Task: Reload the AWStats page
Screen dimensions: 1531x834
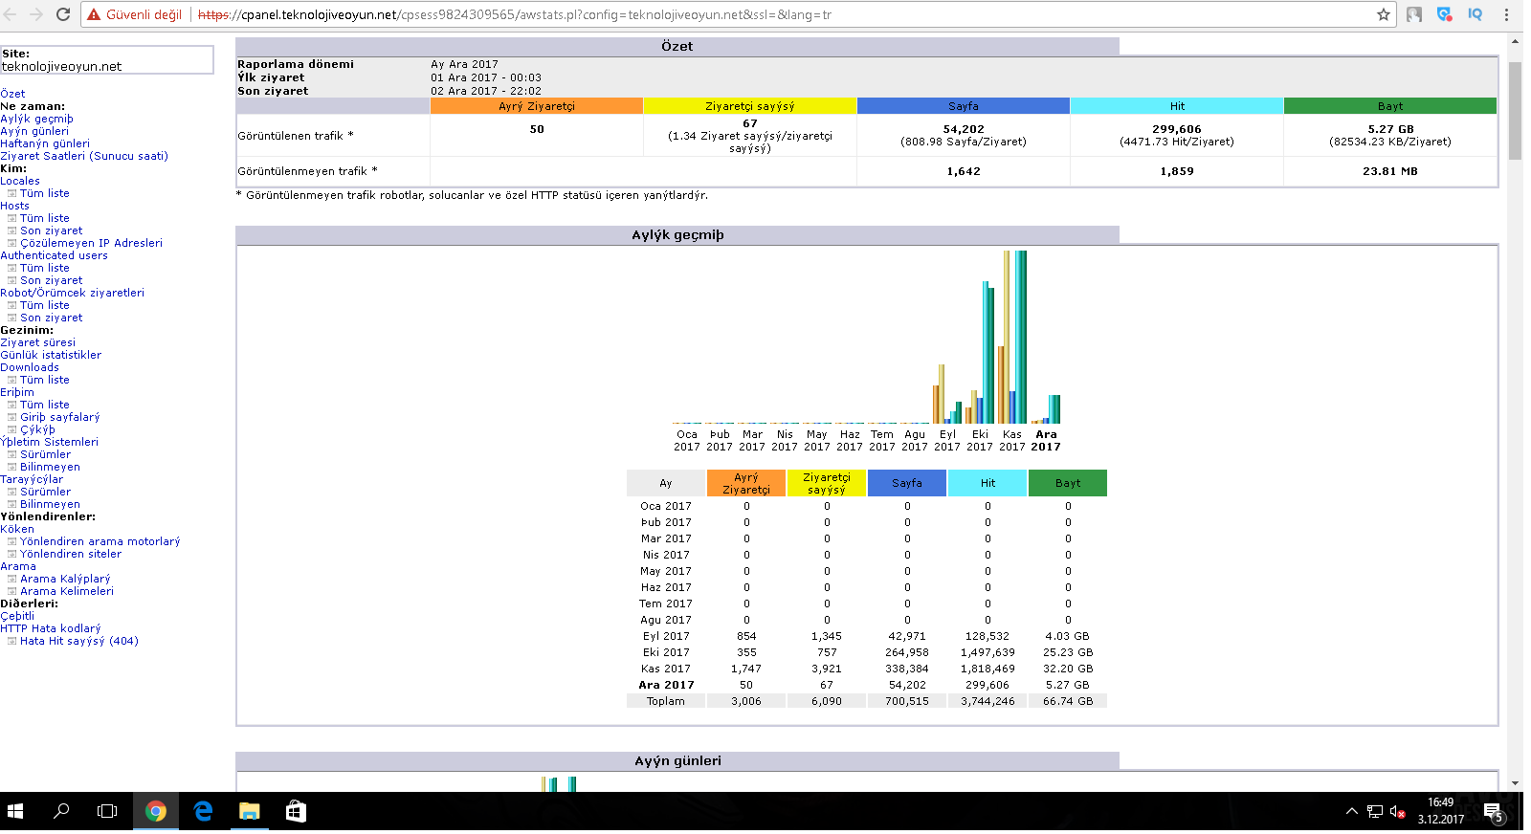Action: (63, 14)
